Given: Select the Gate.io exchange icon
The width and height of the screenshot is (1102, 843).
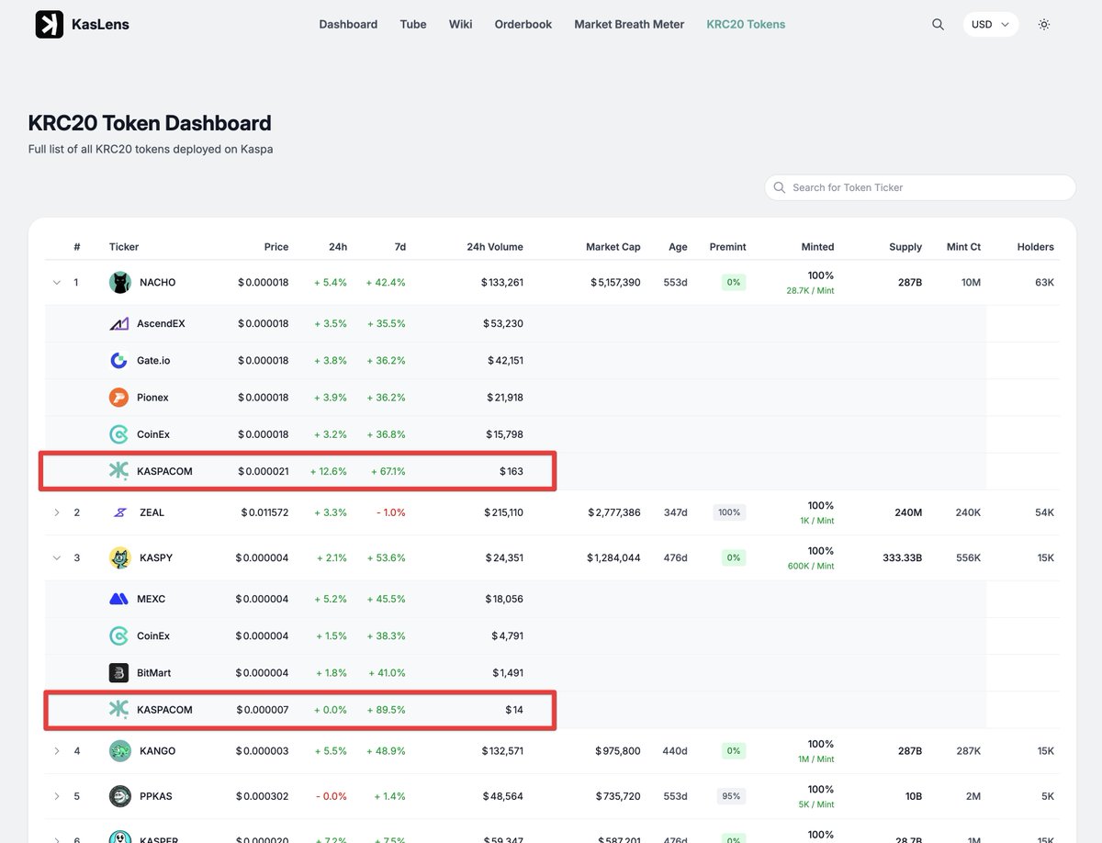Looking at the screenshot, I should 118,360.
